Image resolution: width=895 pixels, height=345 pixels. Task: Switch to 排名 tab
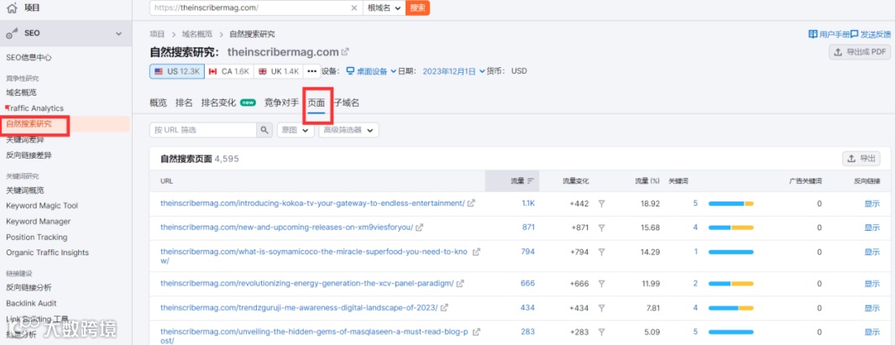(x=184, y=102)
